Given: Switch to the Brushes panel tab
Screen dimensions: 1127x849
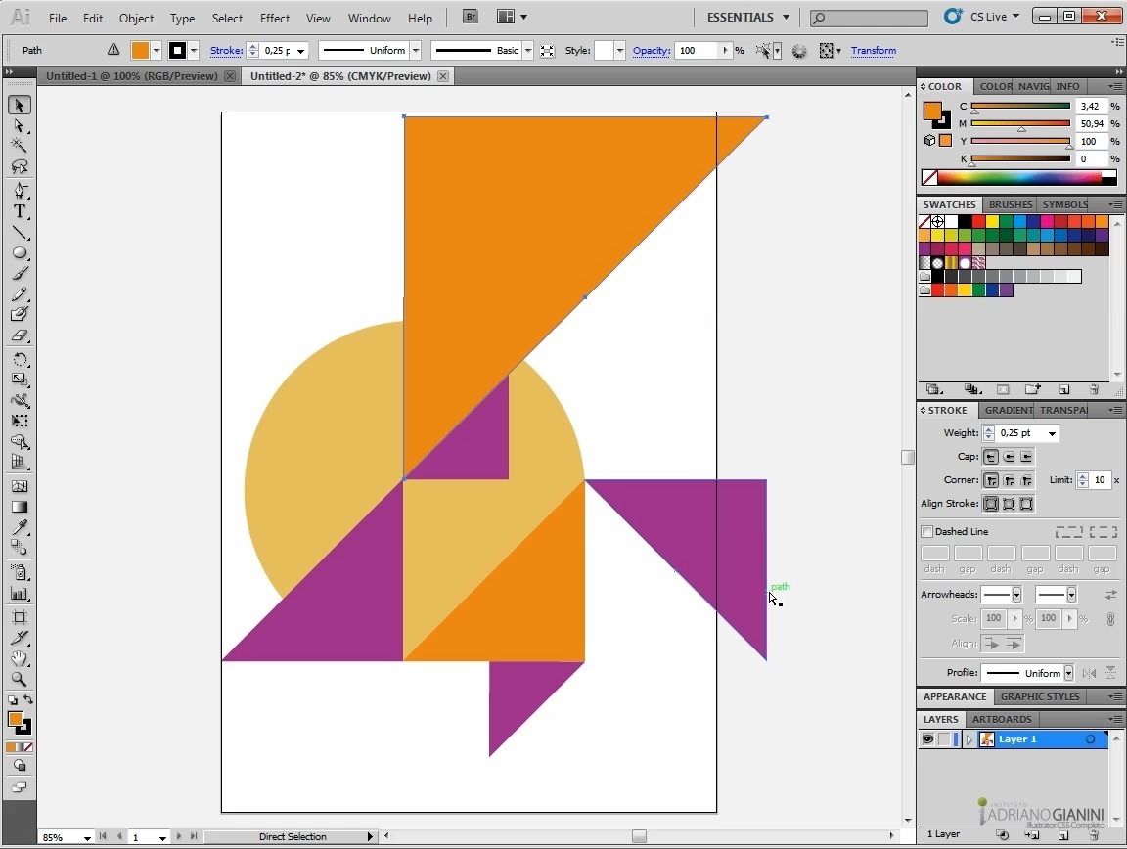Looking at the screenshot, I should pyautogui.click(x=1010, y=204).
